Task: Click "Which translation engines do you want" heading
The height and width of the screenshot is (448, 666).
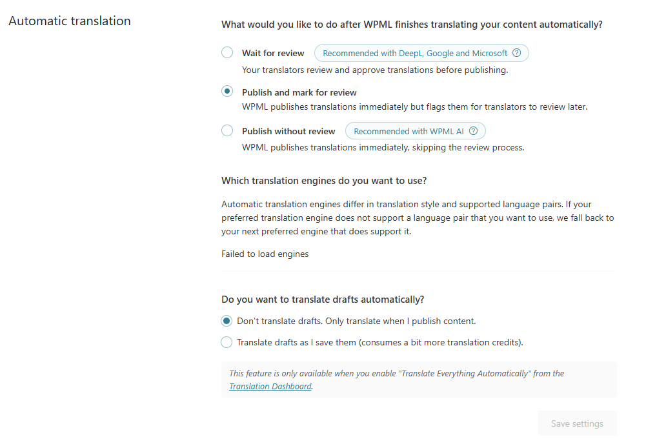Action: (x=323, y=180)
